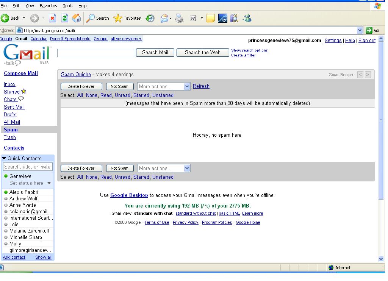Click the Home page icon
This screenshot has height=281, width=388.
pyautogui.click(x=77, y=18)
